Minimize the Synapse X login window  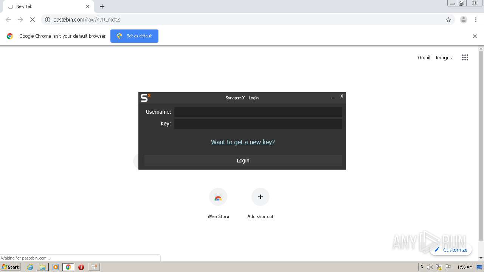pos(334,97)
